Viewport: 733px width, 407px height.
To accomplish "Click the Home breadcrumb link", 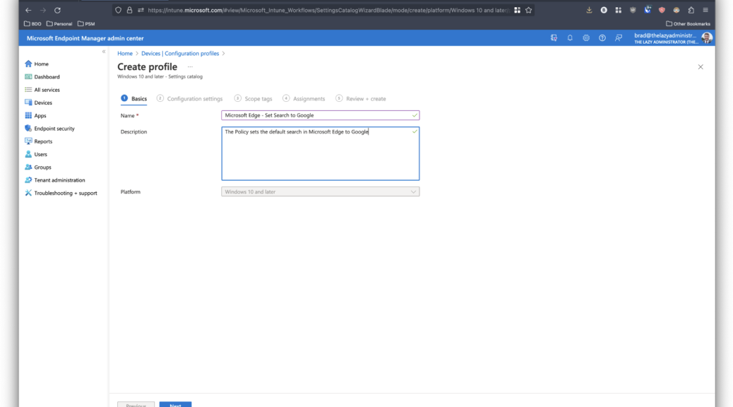I will tap(125, 53).
